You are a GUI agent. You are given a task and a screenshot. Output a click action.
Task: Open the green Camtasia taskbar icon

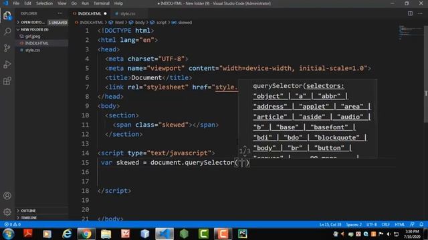[203, 234]
